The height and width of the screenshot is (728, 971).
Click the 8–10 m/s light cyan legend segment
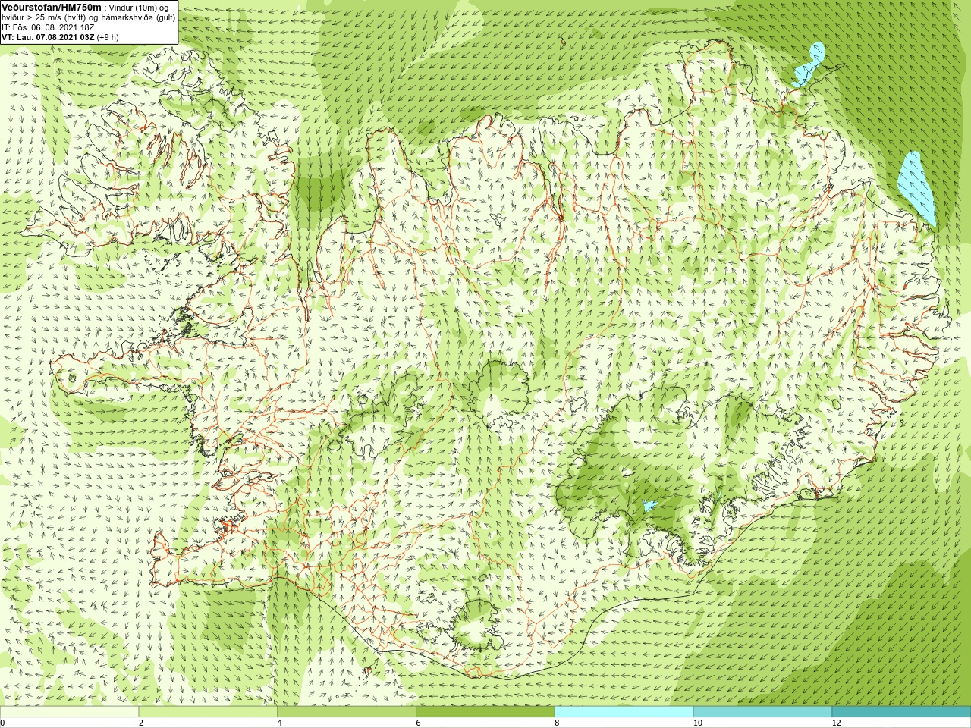click(x=624, y=711)
